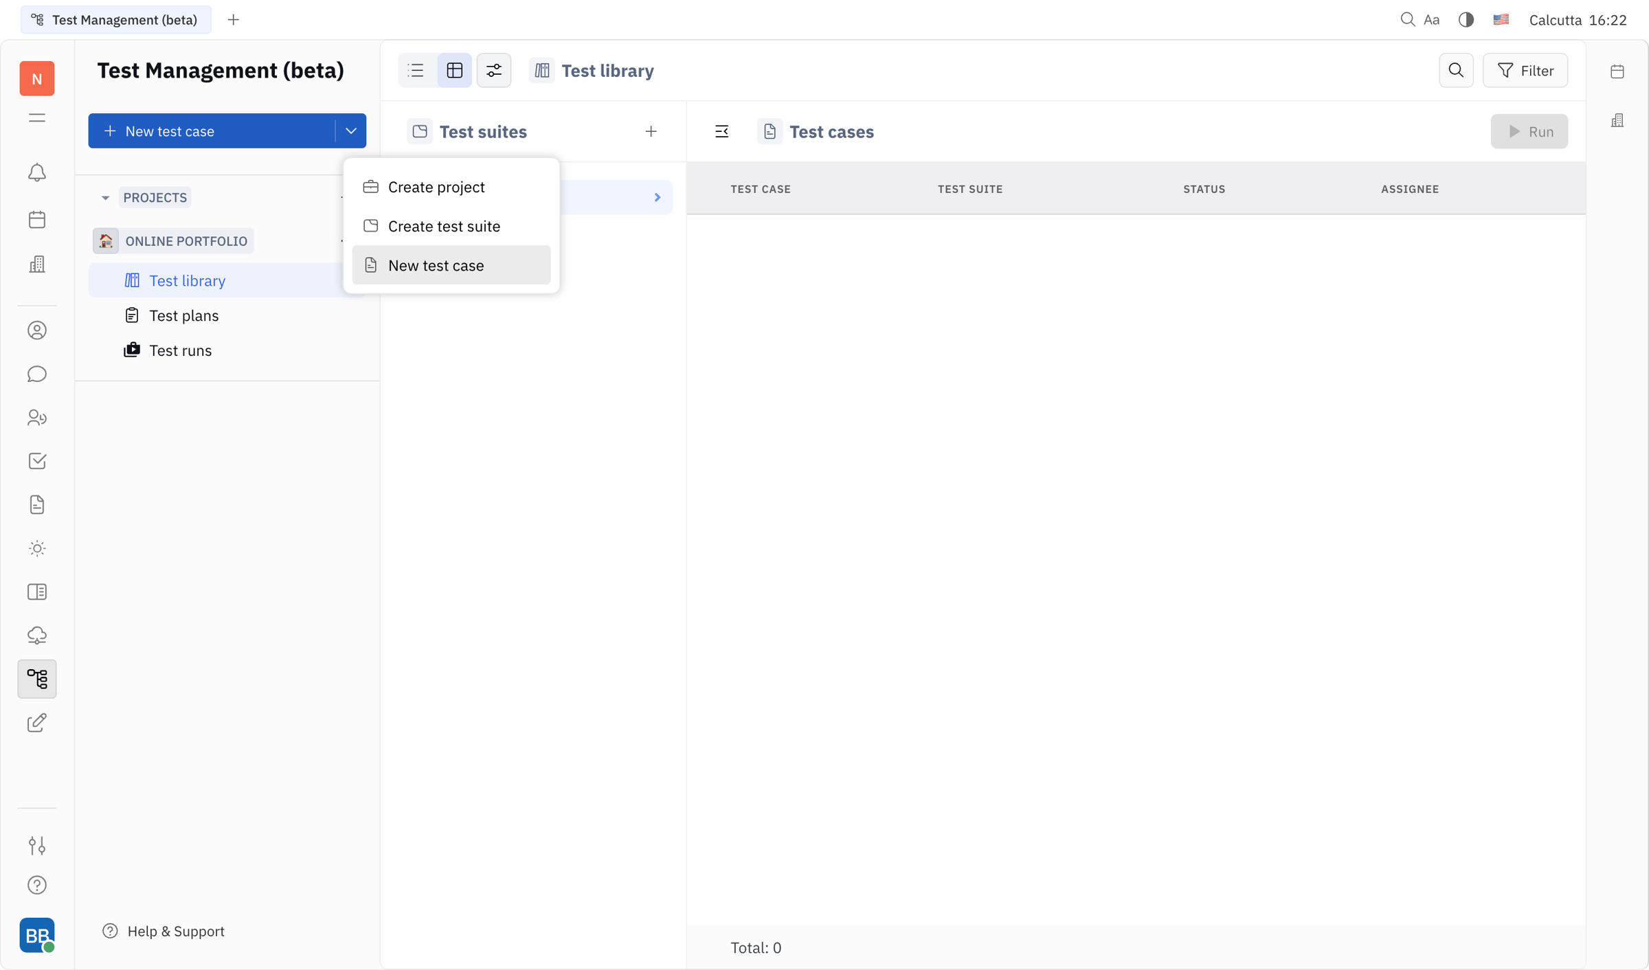Click the US flag language icon
Viewport: 1649px width, 970px height.
click(1501, 19)
